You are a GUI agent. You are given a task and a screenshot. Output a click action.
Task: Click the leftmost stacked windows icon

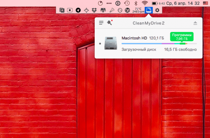62,10
